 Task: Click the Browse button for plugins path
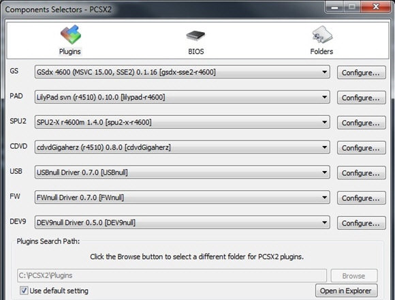[354, 276]
